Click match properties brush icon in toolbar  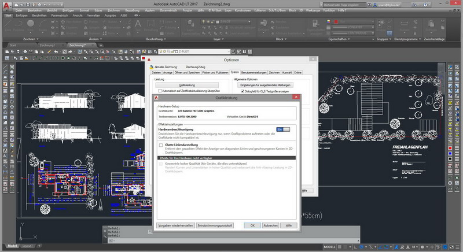click(x=49, y=51)
